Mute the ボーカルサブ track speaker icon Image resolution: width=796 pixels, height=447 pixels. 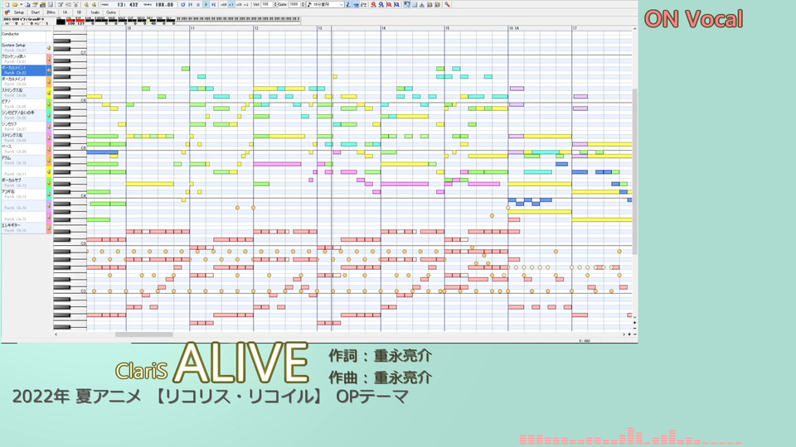pos(49,182)
